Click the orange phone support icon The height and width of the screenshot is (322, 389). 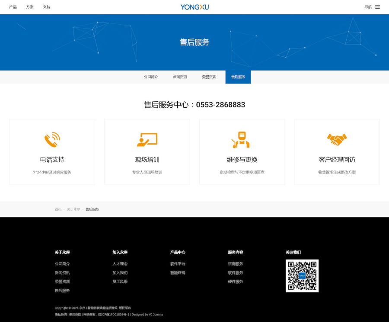(x=52, y=139)
